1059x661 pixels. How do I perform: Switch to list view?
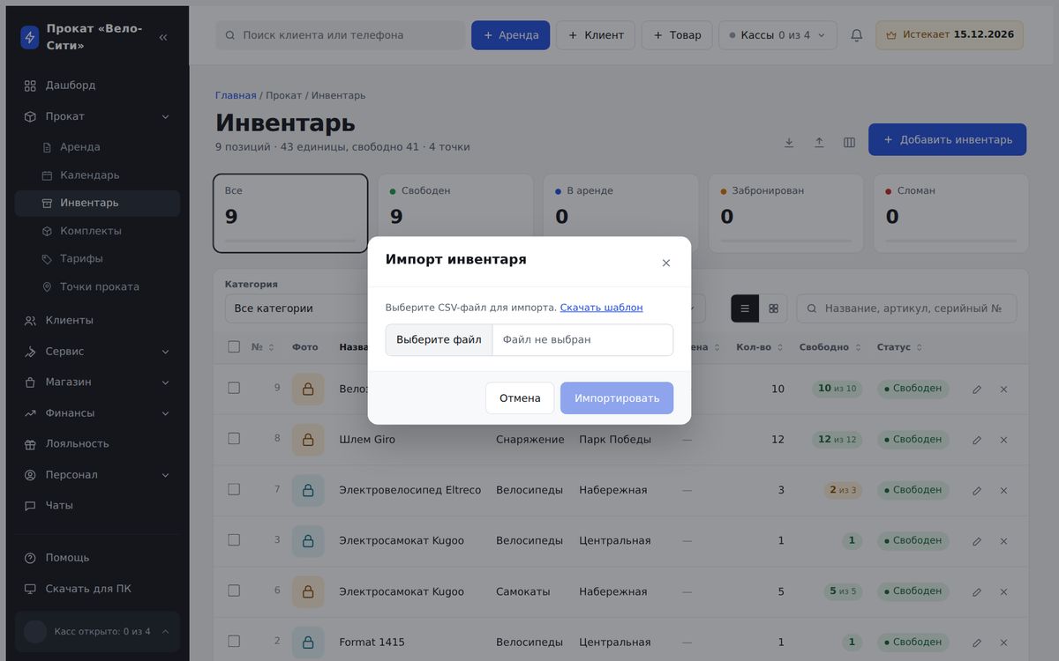coord(745,308)
